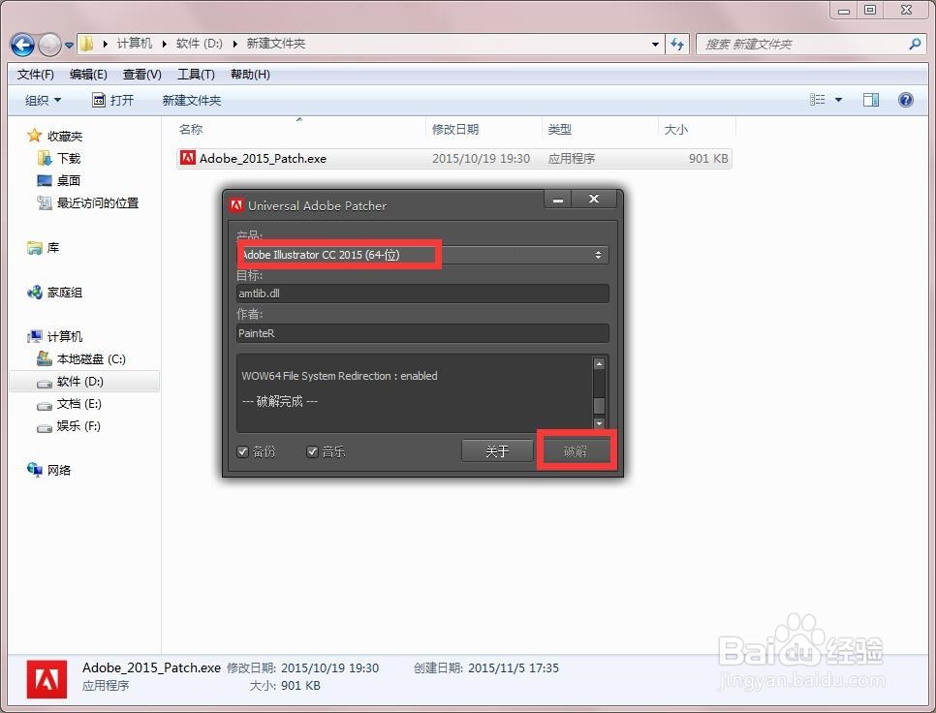Image resolution: width=936 pixels, height=713 pixels.
Task: Open the recent pages dropdown beside Forward
Action: click(x=69, y=45)
